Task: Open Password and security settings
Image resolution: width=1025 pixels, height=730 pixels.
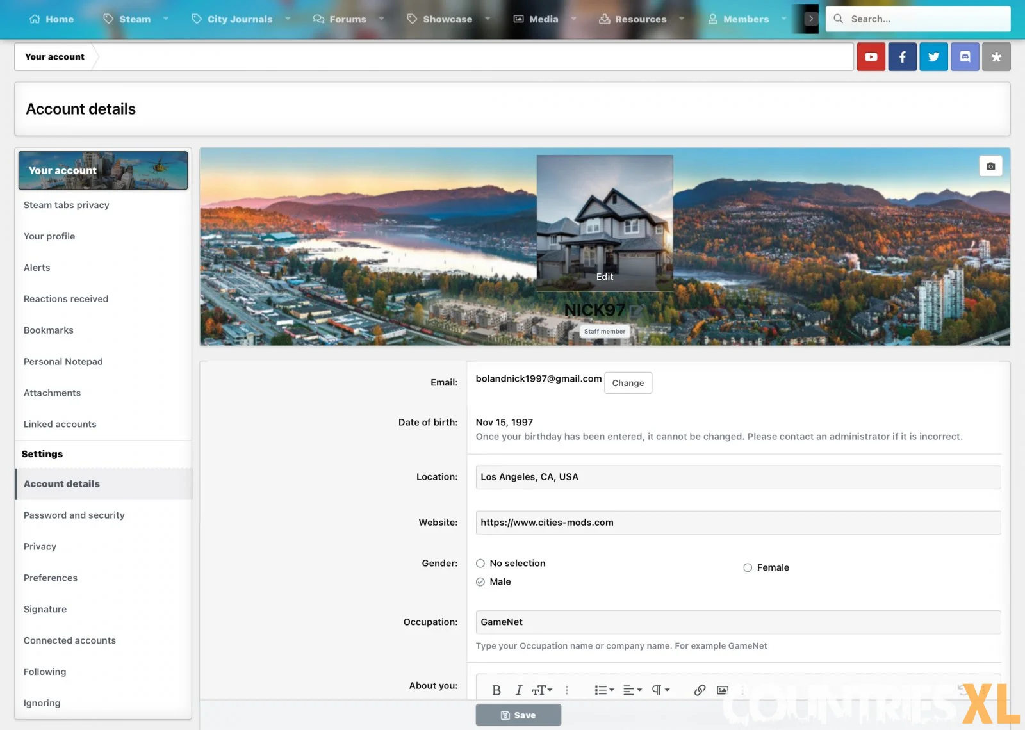Action: pos(74,515)
